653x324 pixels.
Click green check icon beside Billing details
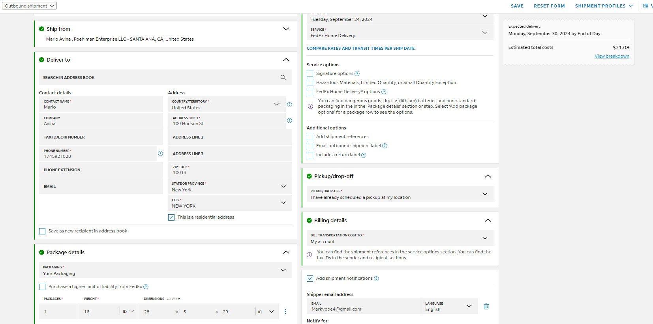tap(309, 220)
